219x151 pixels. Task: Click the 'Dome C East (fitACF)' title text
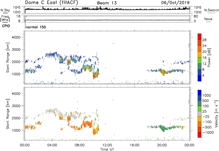point(51,3)
